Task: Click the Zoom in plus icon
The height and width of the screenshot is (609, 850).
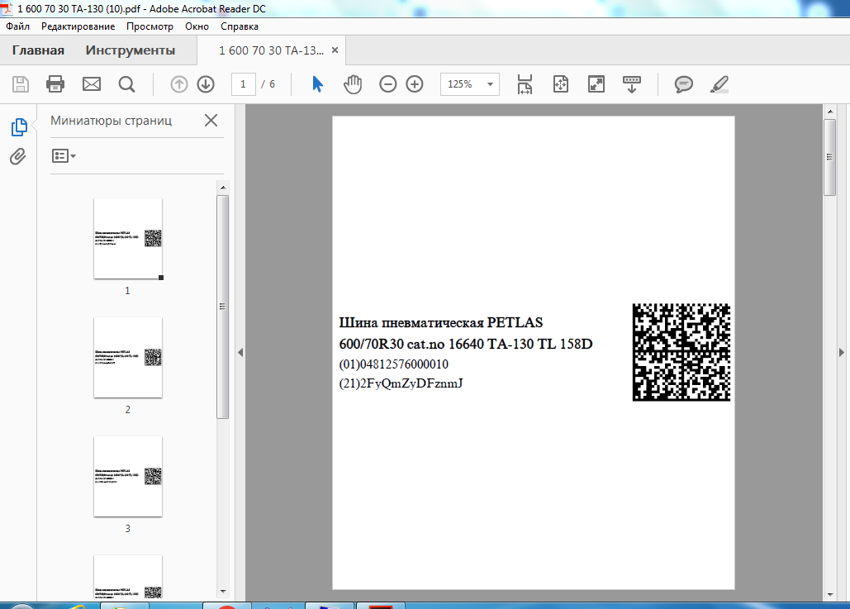Action: point(415,84)
